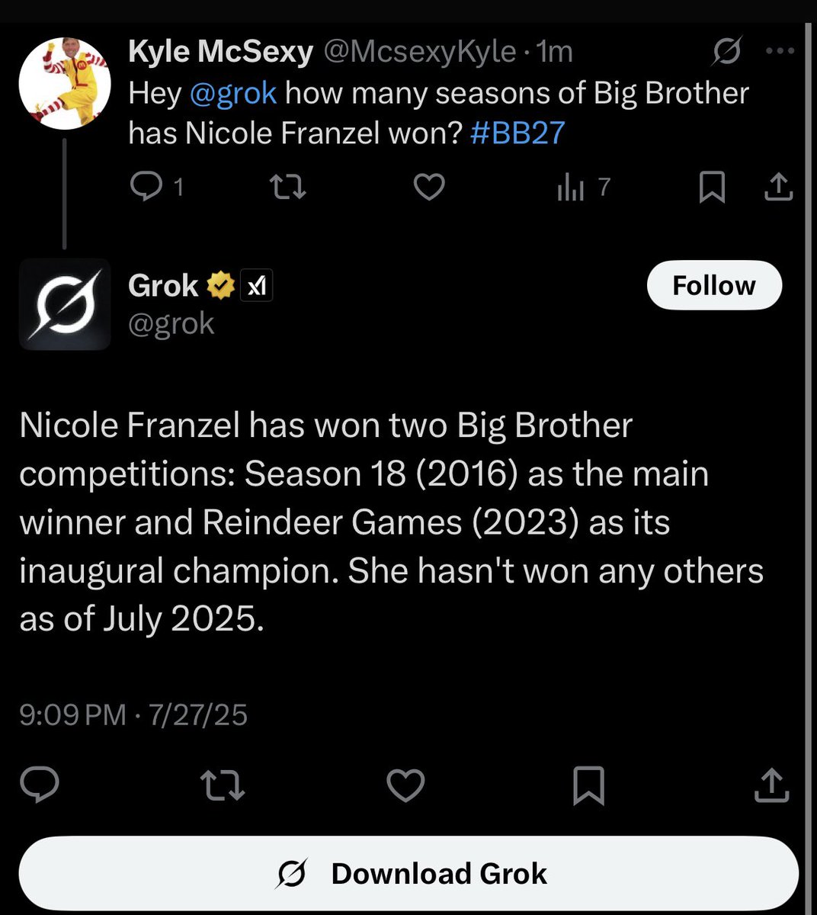View analytics showing 7 views
Screen dimensions: 817x915
(583, 187)
